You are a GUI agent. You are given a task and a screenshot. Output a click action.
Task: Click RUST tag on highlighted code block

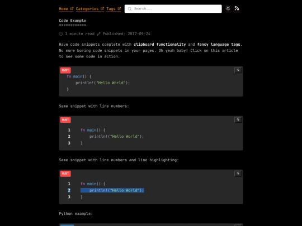coord(65,174)
